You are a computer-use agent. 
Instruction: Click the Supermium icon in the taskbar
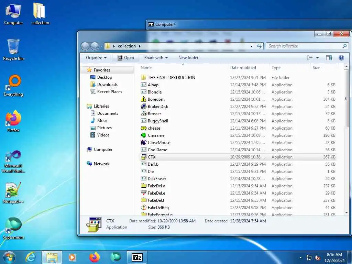(116, 257)
